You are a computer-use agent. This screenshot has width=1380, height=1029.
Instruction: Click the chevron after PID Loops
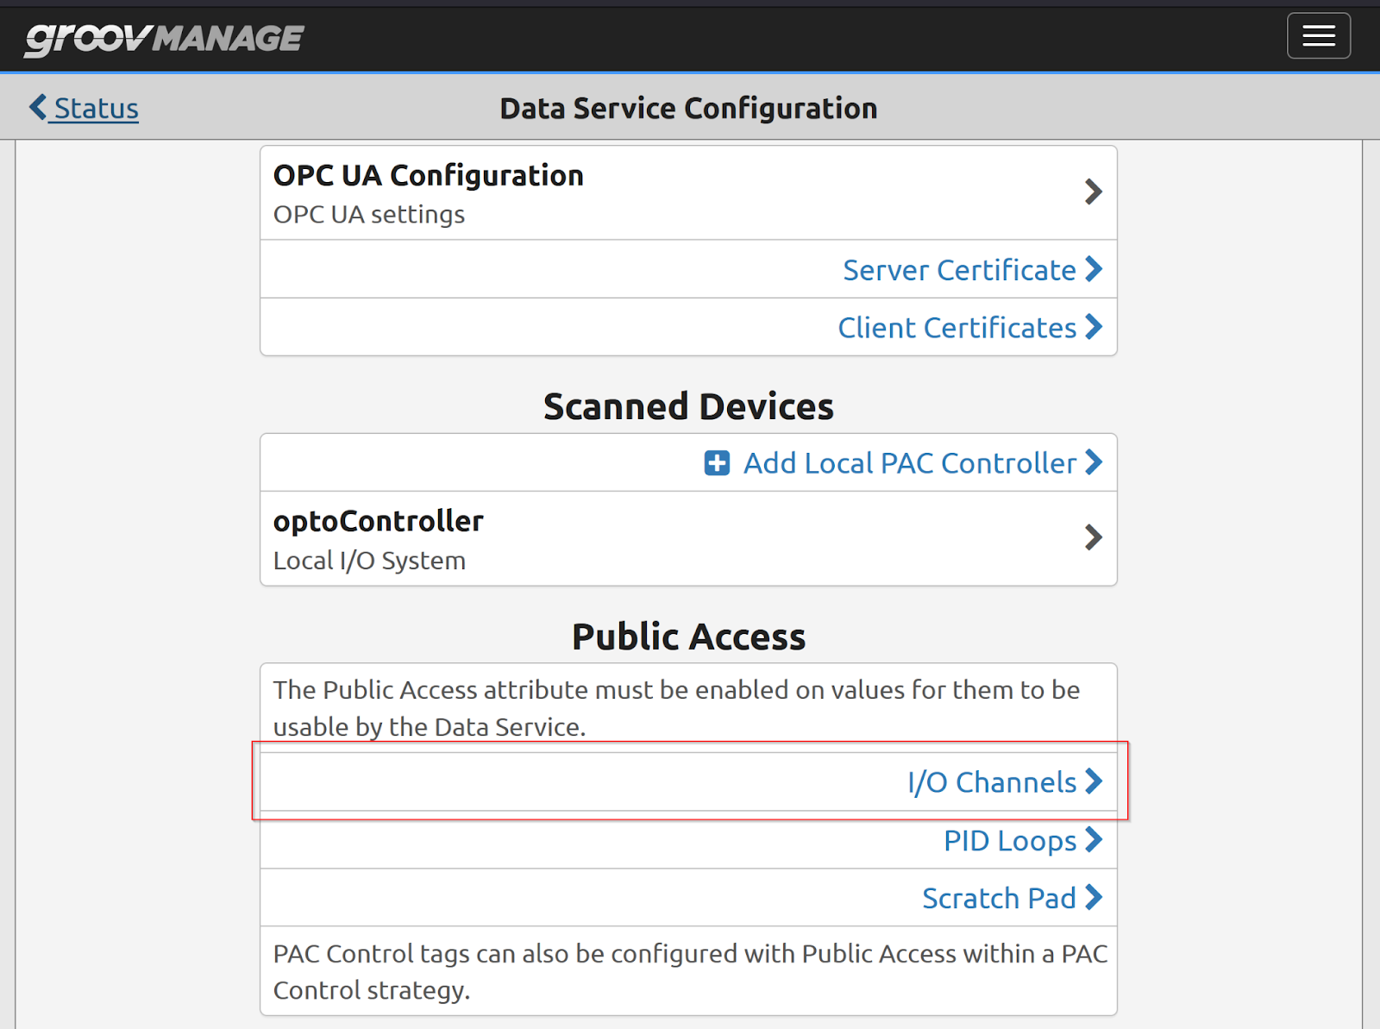tap(1094, 839)
